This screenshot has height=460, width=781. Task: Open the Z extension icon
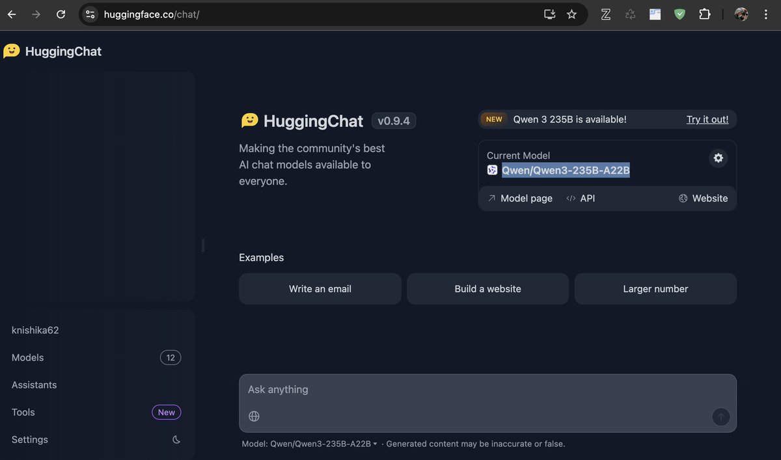click(x=605, y=14)
